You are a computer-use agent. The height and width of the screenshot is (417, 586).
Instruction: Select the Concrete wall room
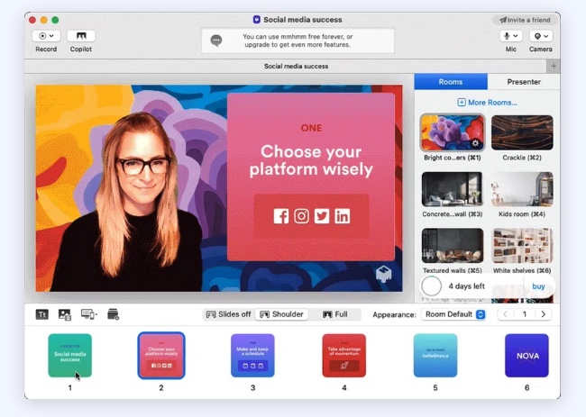[453, 189]
